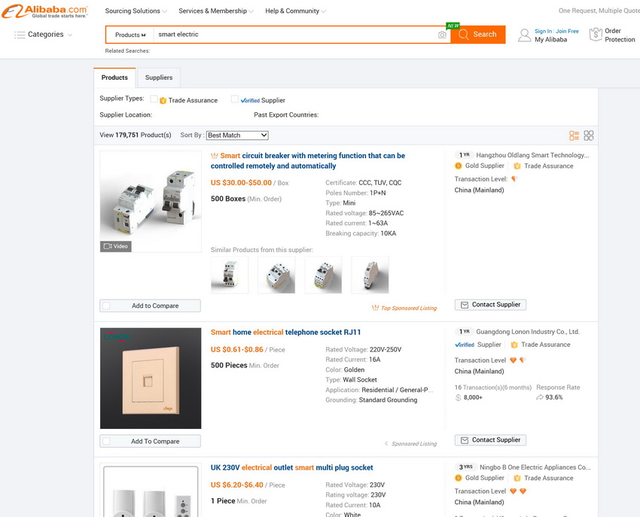Click the My Alibaba user profile icon
Viewport: 640px width, 517px height.
[524, 35]
